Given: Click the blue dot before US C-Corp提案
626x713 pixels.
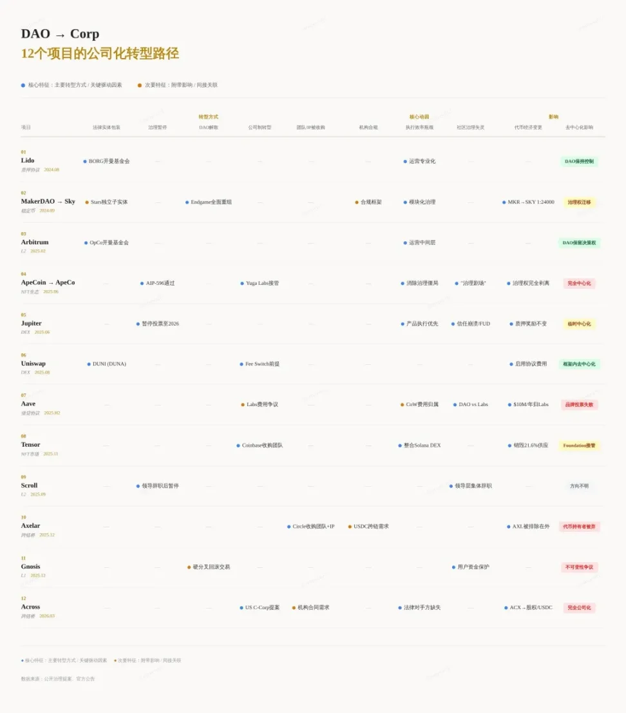Looking at the screenshot, I should [x=242, y=607].
